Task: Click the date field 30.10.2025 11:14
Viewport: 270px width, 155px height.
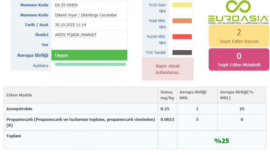Action: click(x=70, y=25)
